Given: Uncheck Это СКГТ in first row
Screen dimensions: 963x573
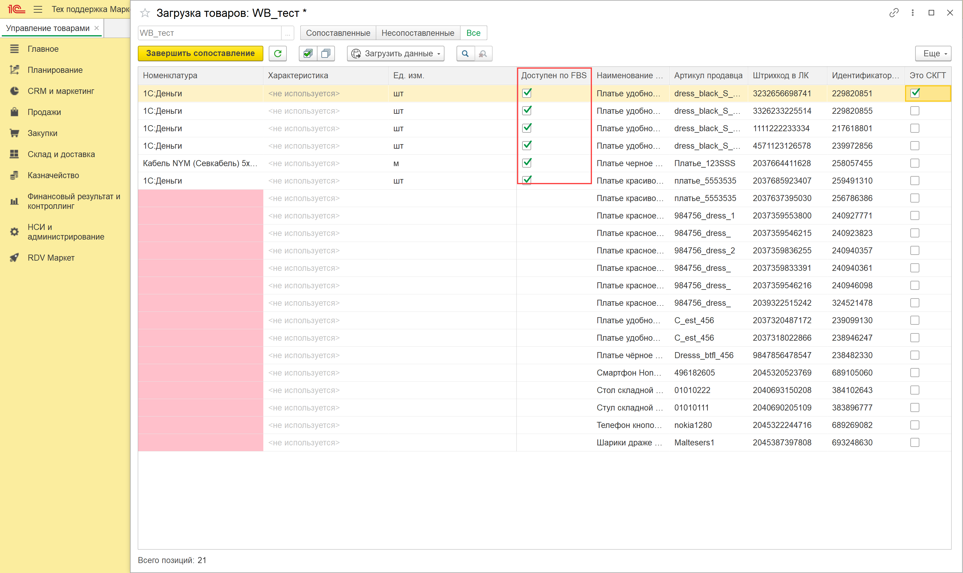Looking at the screenshot, I should point(915,93).
